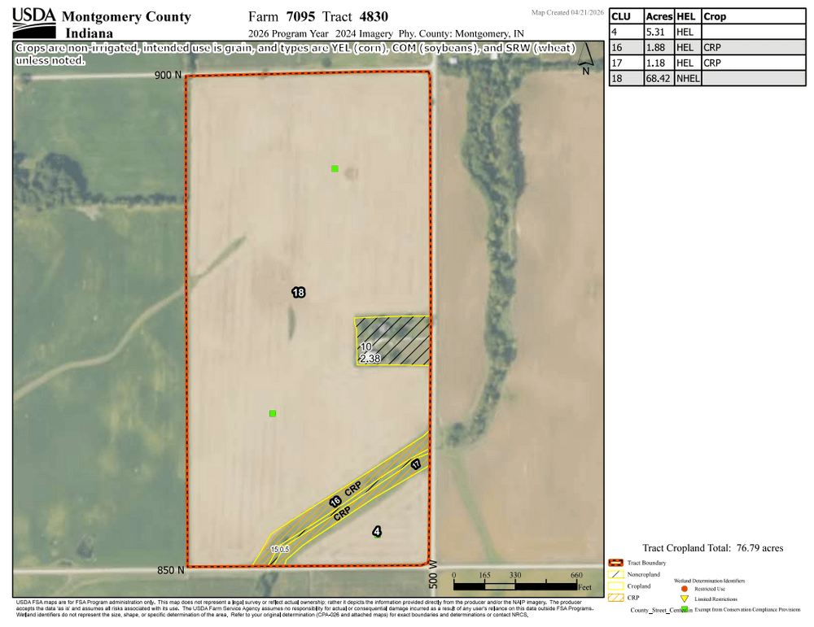Click the CLU 16 CRP marker
The width and height of the screenshot is (814, 627).
(x=335, y=501)
